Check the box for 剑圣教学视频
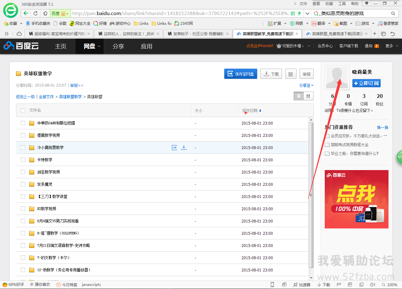The height and width of the screenshot is (289, 402). coord(23,172)
